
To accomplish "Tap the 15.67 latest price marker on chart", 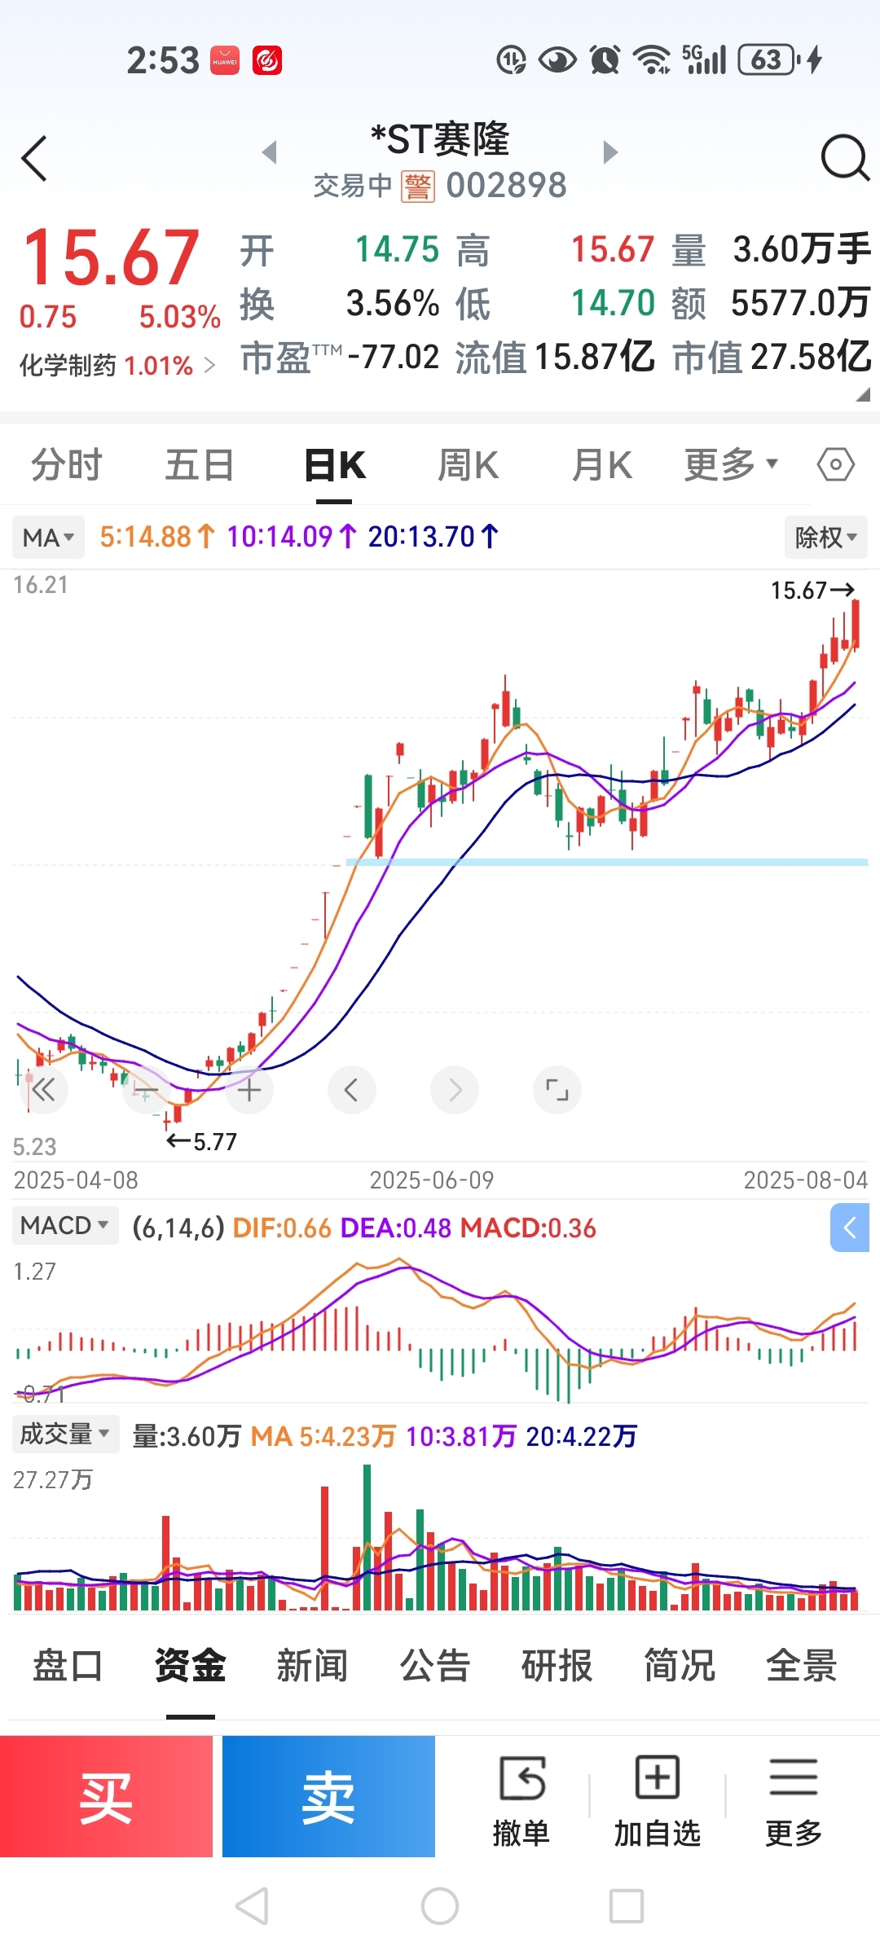I will (x=812, y=590).
